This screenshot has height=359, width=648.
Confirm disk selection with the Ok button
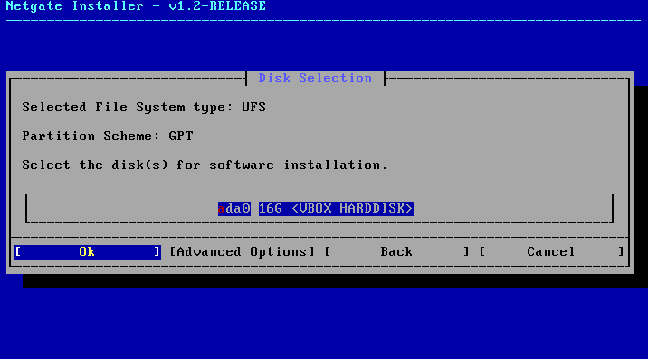click(88, 252)
